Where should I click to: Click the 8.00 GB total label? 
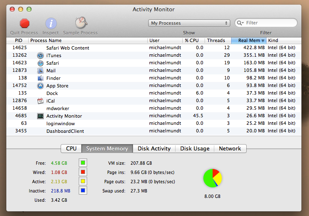(213, 197)
